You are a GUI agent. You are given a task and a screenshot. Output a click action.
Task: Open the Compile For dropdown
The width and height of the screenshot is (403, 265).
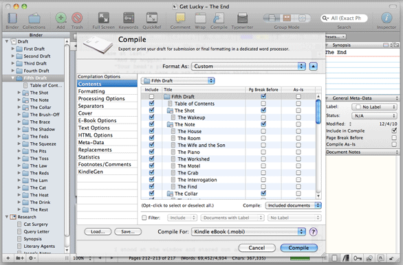coord(248,232)
